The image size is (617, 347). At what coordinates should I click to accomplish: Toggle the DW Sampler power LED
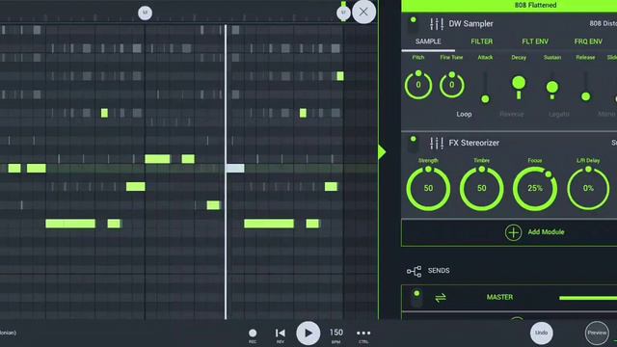pos(414,19)
